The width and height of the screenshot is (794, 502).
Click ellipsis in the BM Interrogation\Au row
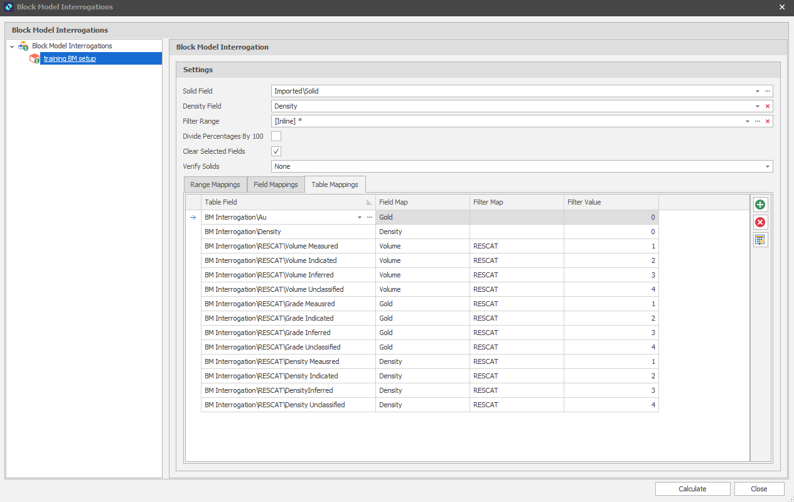pos(369,217)
